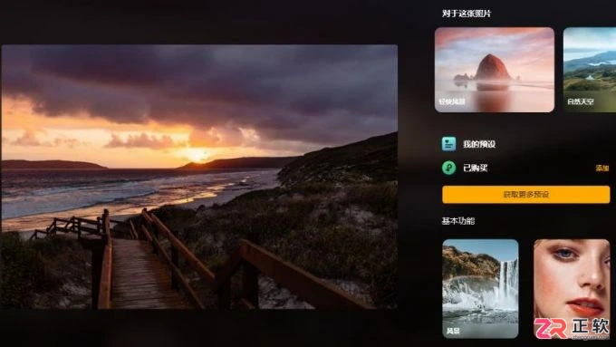This screenshot has height=347, width=616.
Task: Click the 已购买 label
Action: click(476, 169)
